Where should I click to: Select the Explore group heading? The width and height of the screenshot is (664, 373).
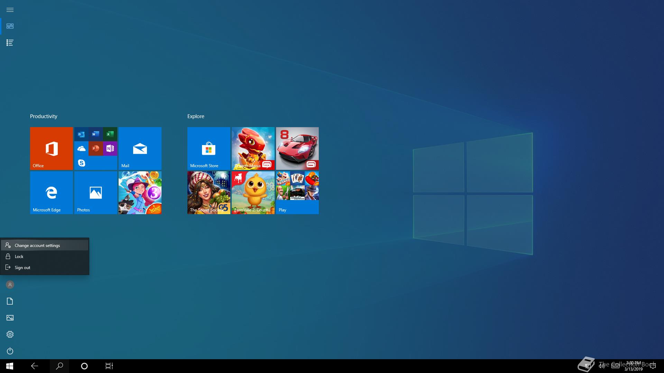click(196, 116)
